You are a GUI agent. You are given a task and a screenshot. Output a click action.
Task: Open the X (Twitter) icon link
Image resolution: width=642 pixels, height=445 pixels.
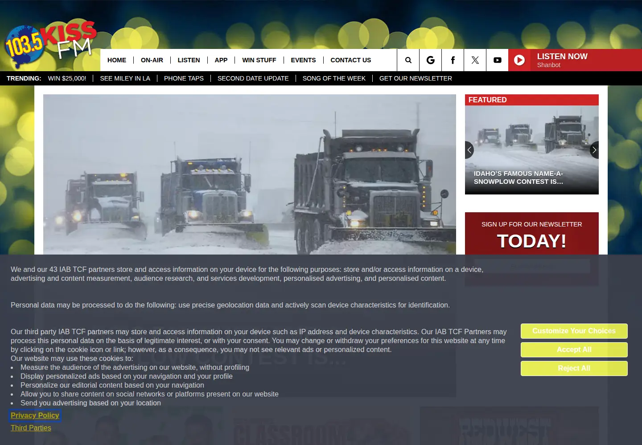point(475,60)
